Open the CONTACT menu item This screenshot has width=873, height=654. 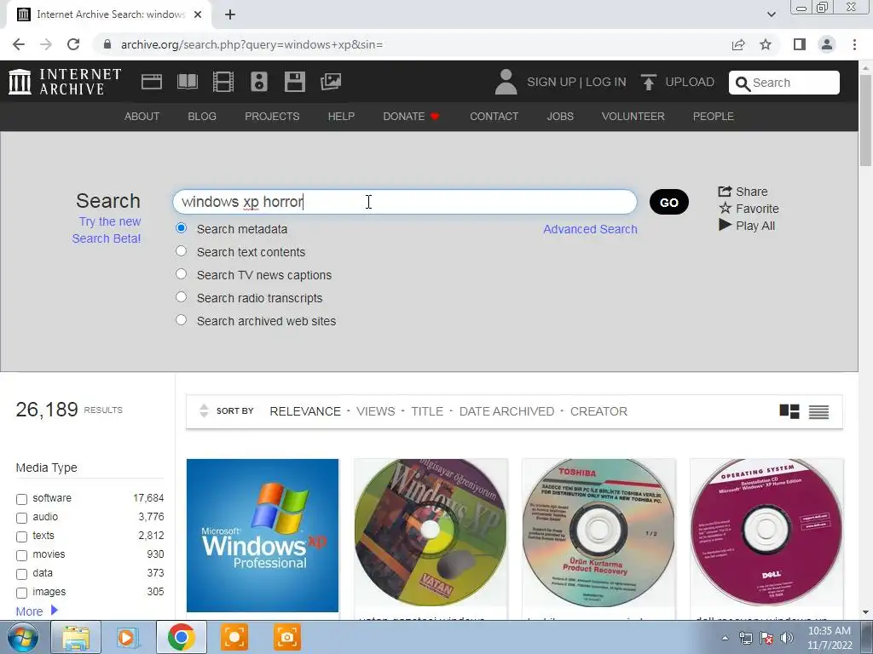(x=494, y=116)
